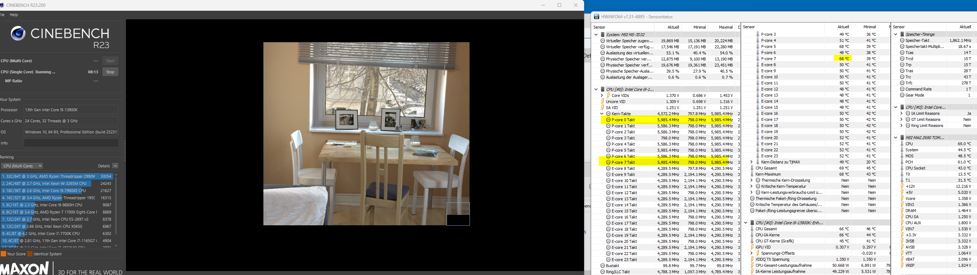The image size is (977, 275).
Task: Expand the Kern-Distanz zu TjMAX node
Action: [751, 162]
